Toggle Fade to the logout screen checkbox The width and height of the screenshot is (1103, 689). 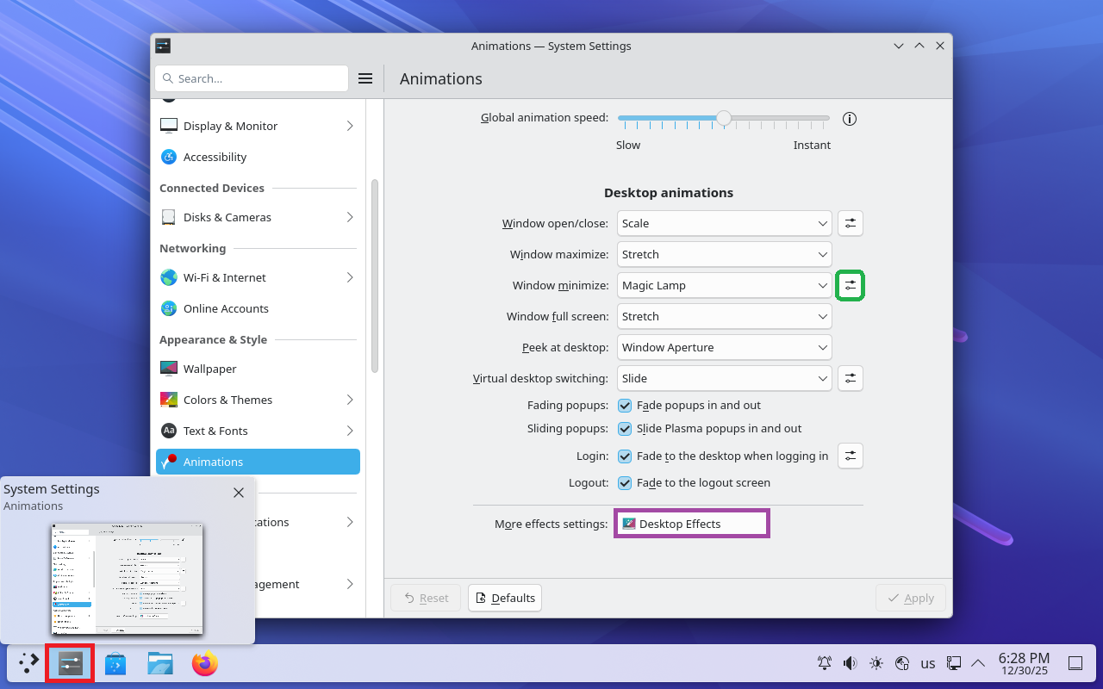click(626, 482)
